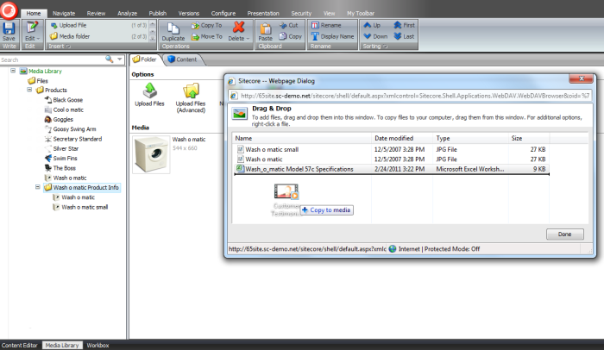Open the Delete dropdown arrow
The image size is (604, 350).
(248, 39)
